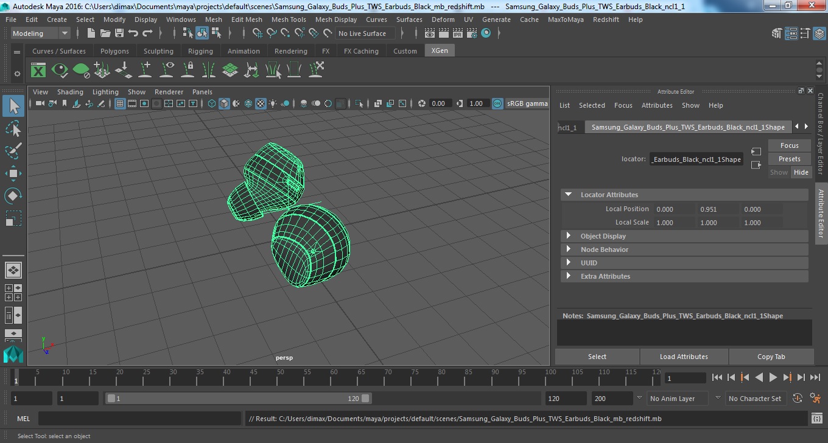Toggle select by component type mode
This screenshot has width=828, height=443.
coord(216,33)
